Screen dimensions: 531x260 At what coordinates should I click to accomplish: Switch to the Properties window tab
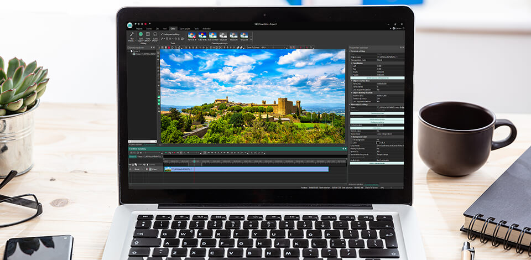pyautogui.click(x=371, y=184)
